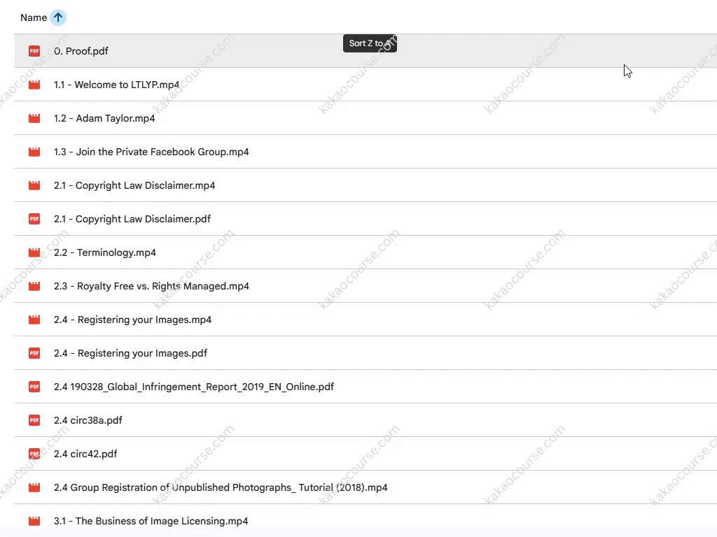The width and height of the screenshot is (717, 537).
Task: Click video icon for Welcome to LTLYP
Action: 34,85
